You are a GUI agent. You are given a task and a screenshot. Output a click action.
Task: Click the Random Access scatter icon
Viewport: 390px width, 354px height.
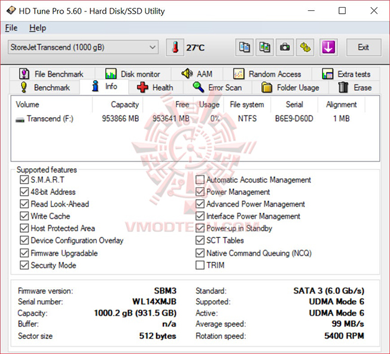click(x=239, y=74)
